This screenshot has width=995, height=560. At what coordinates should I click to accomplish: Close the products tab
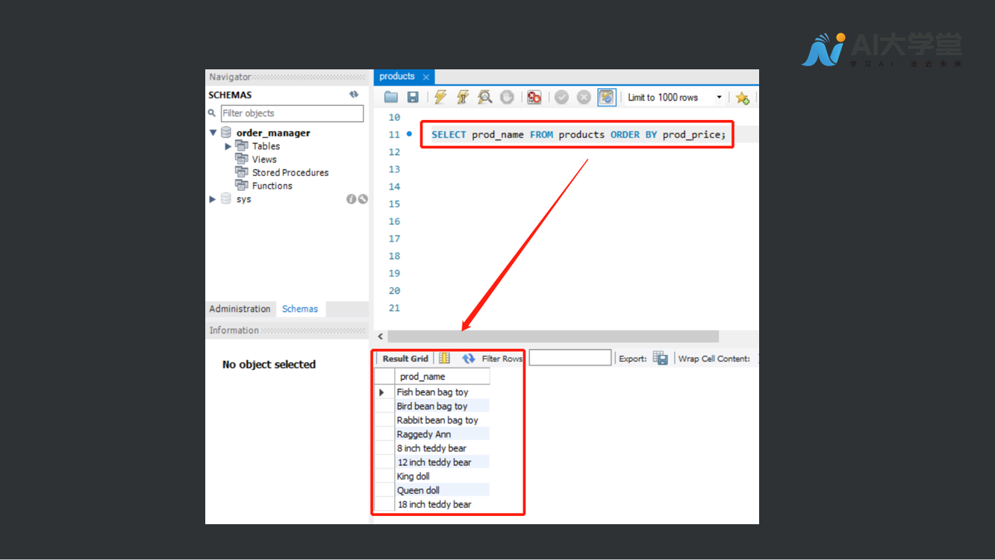[426, 77]
